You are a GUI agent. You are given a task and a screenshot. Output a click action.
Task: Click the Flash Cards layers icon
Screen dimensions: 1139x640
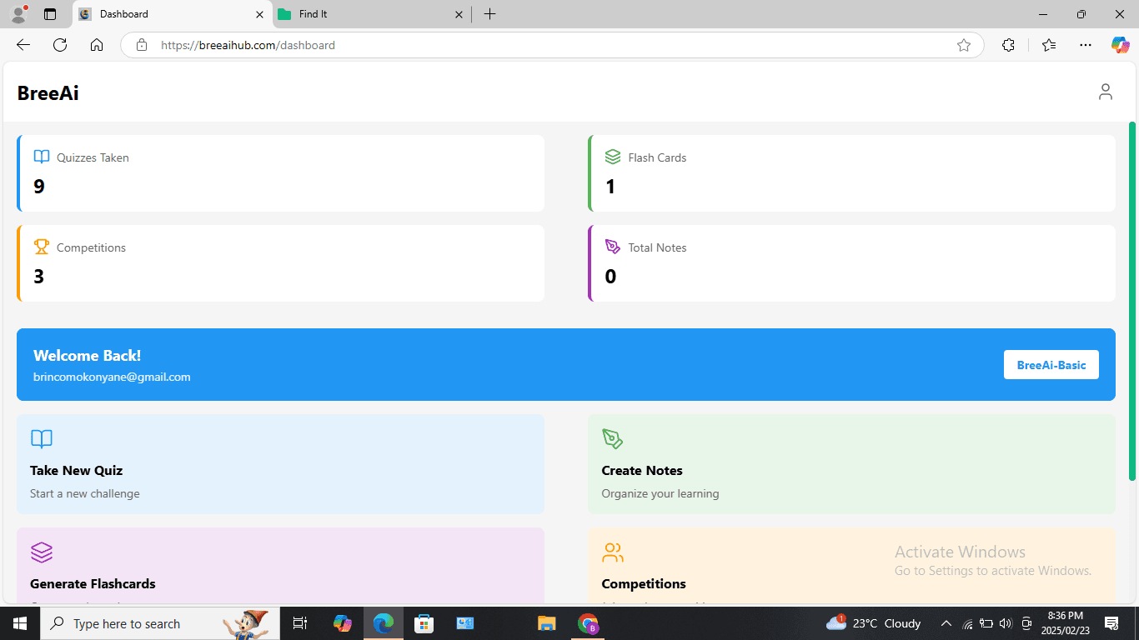pyautogui.click(x=613, y=157)
